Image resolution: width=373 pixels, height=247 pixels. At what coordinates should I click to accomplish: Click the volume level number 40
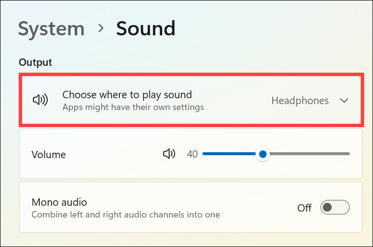click(x=192, y=154)
